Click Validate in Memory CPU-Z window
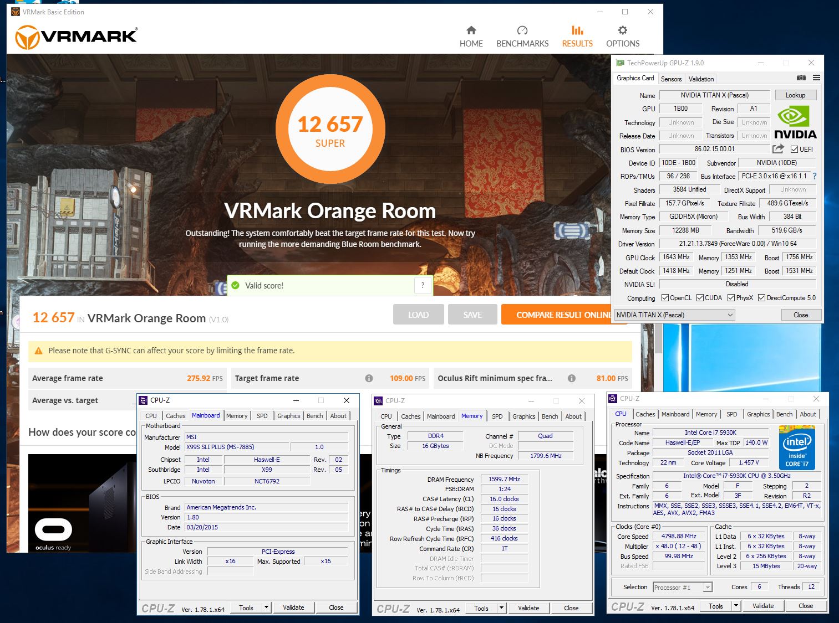839x623 pixels. [x=528, y=608]
